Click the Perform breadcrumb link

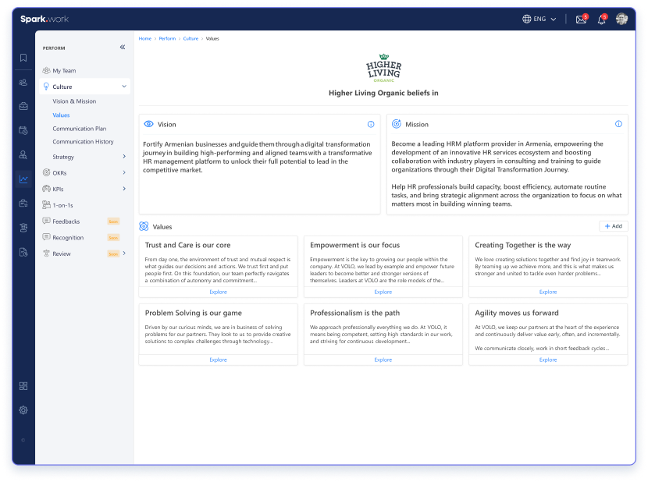[167, 39]
